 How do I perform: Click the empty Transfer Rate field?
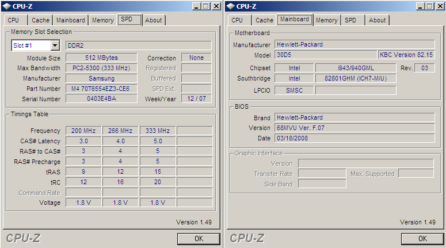[322, 174]
